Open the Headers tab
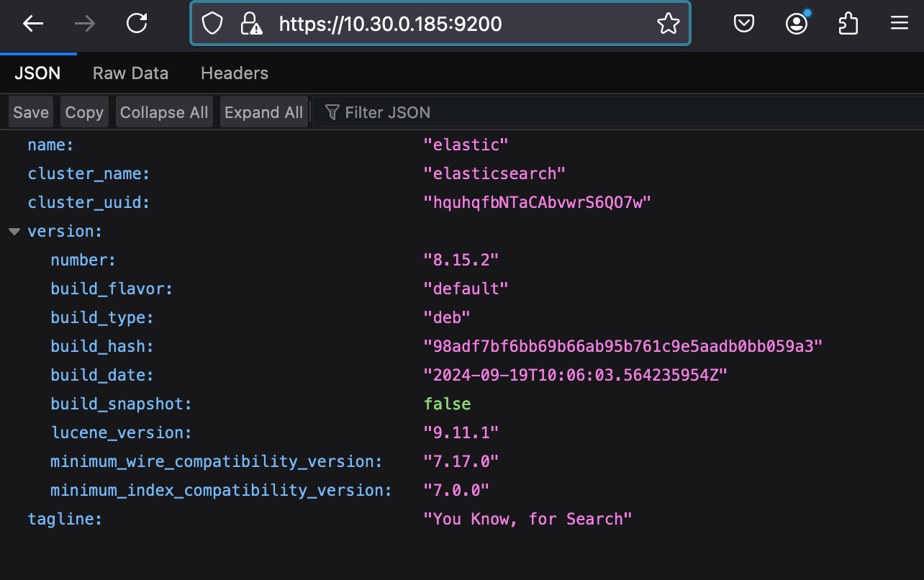The image size is (924, 580). click(235, 73)
